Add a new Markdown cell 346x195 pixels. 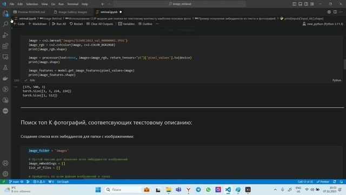(37, 24)
